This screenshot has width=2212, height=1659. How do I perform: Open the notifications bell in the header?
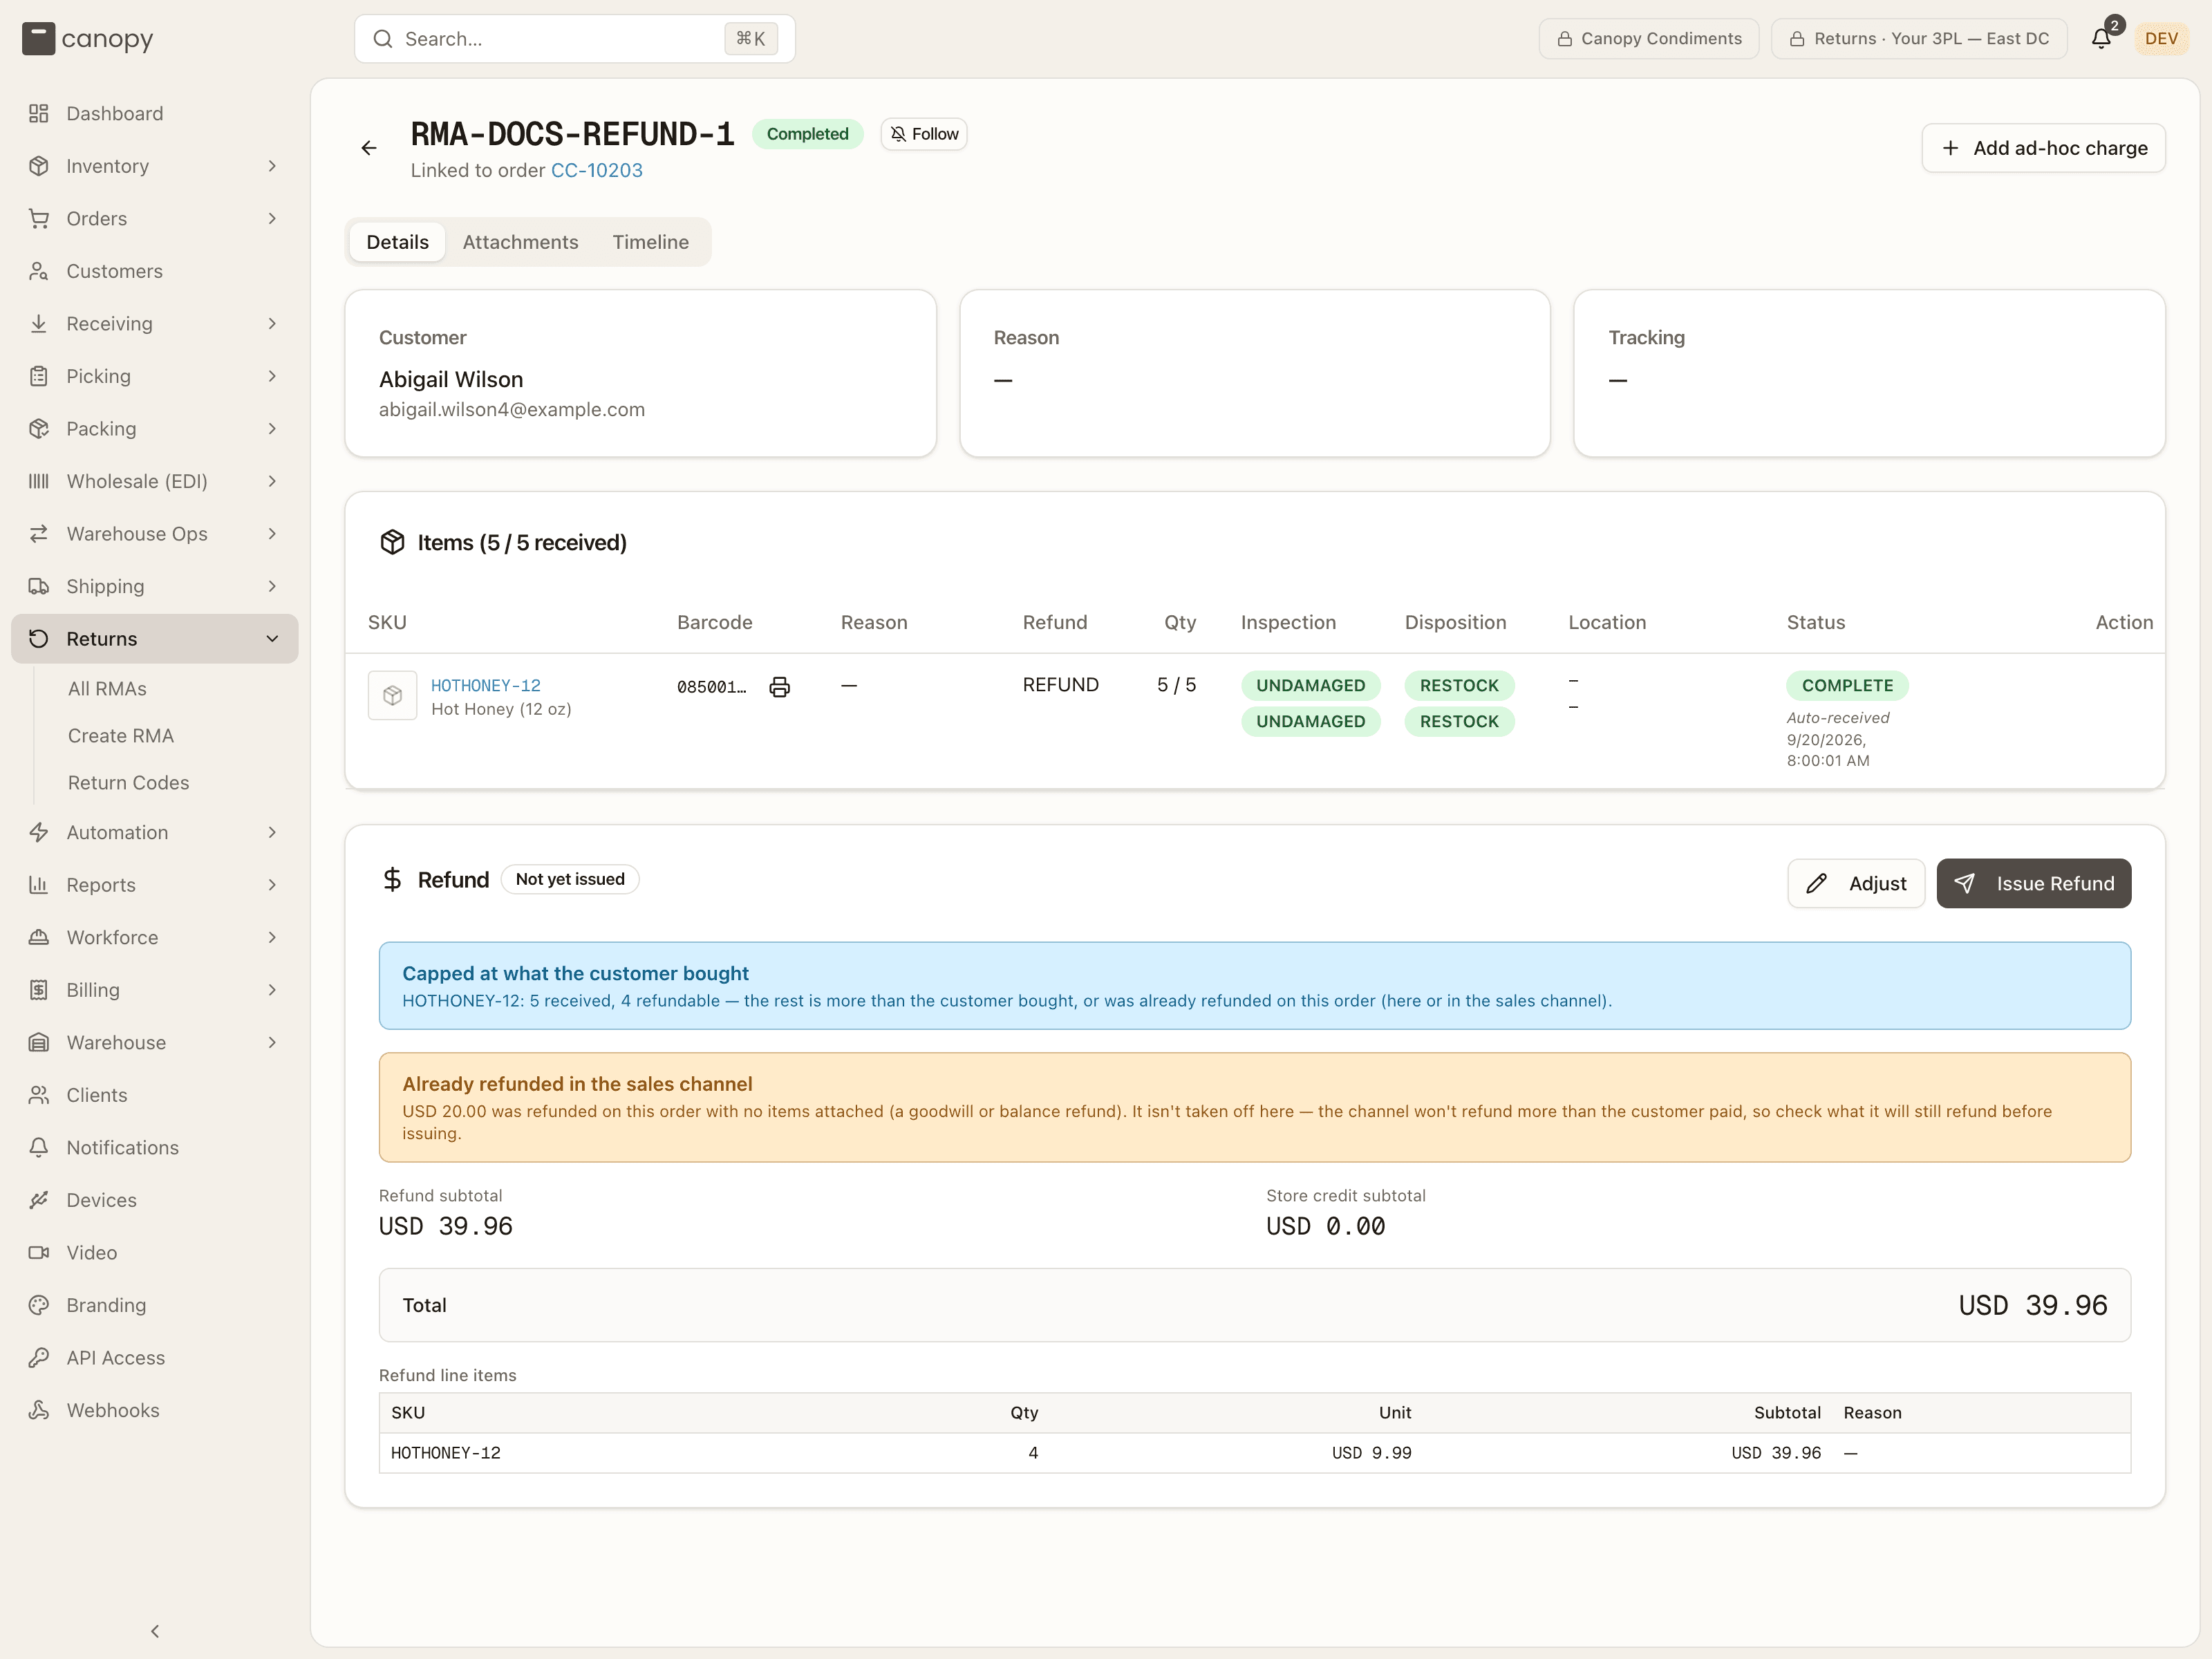2101,39
